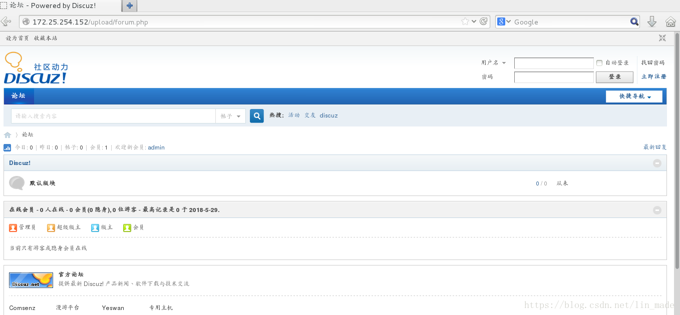Click the 收藏本站 link
This screenshot has width=680, height=315.
pyautogui.click(x=46, y=38)
